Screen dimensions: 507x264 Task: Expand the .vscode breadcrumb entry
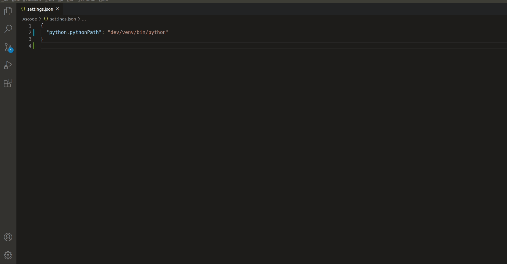(29, 19)
